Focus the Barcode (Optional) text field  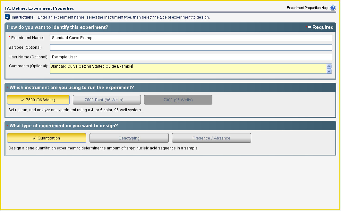click(x=191, y=47)
